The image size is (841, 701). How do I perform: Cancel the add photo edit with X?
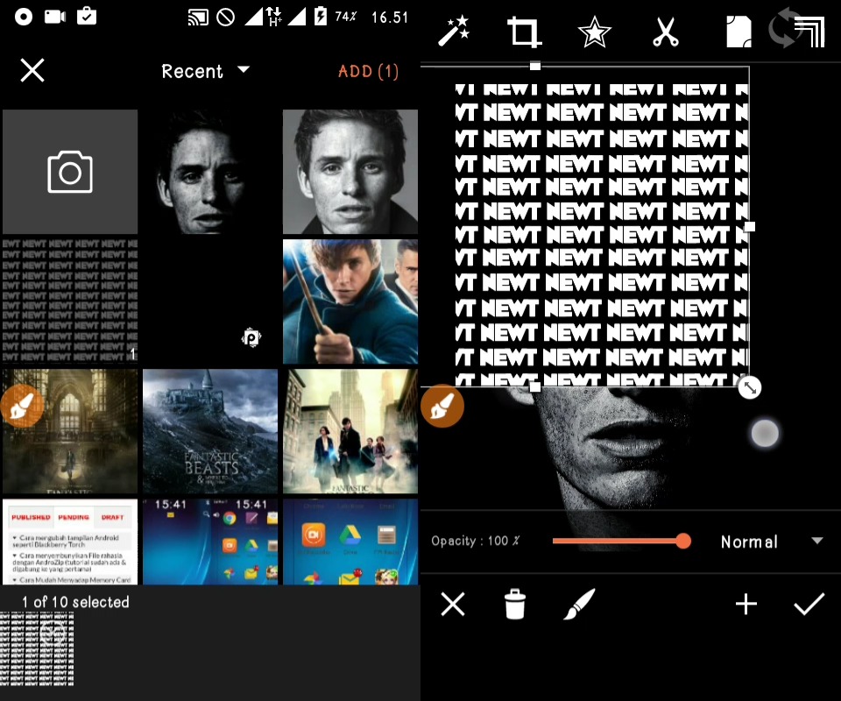pyautogui.click(x=453, y=605)
